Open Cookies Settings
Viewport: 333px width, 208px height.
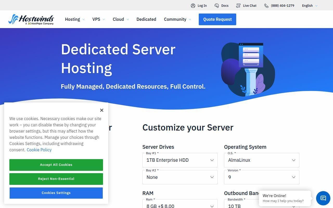tap(56, 193)
